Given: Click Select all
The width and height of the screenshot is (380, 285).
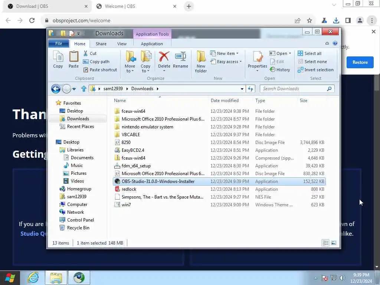Looking at the screenshot, I should (x=309, y=53).
